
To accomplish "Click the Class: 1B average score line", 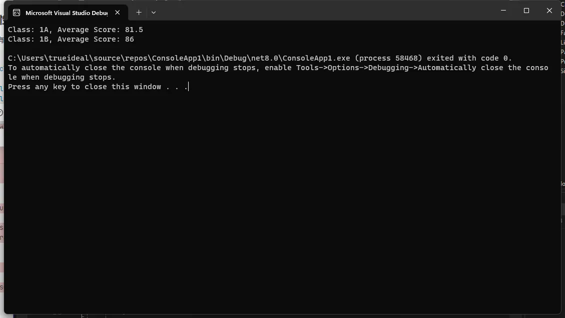I will click(71, 39).
